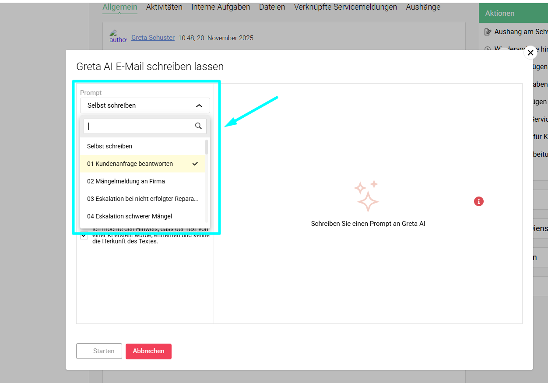This screenshot has height=383, width=548.
Task: Choose '01 Kundenanfrage beantworten' option
Action: pyautogui.click(x=143, y=164)
